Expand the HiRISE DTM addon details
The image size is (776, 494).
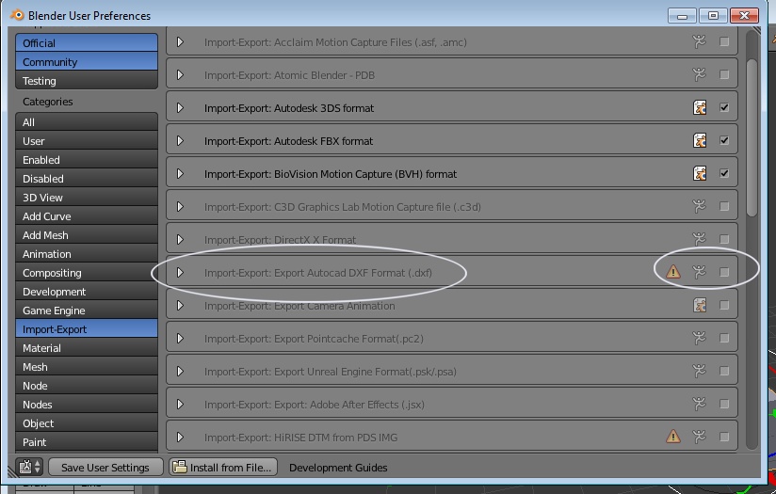tap(180, 438)
